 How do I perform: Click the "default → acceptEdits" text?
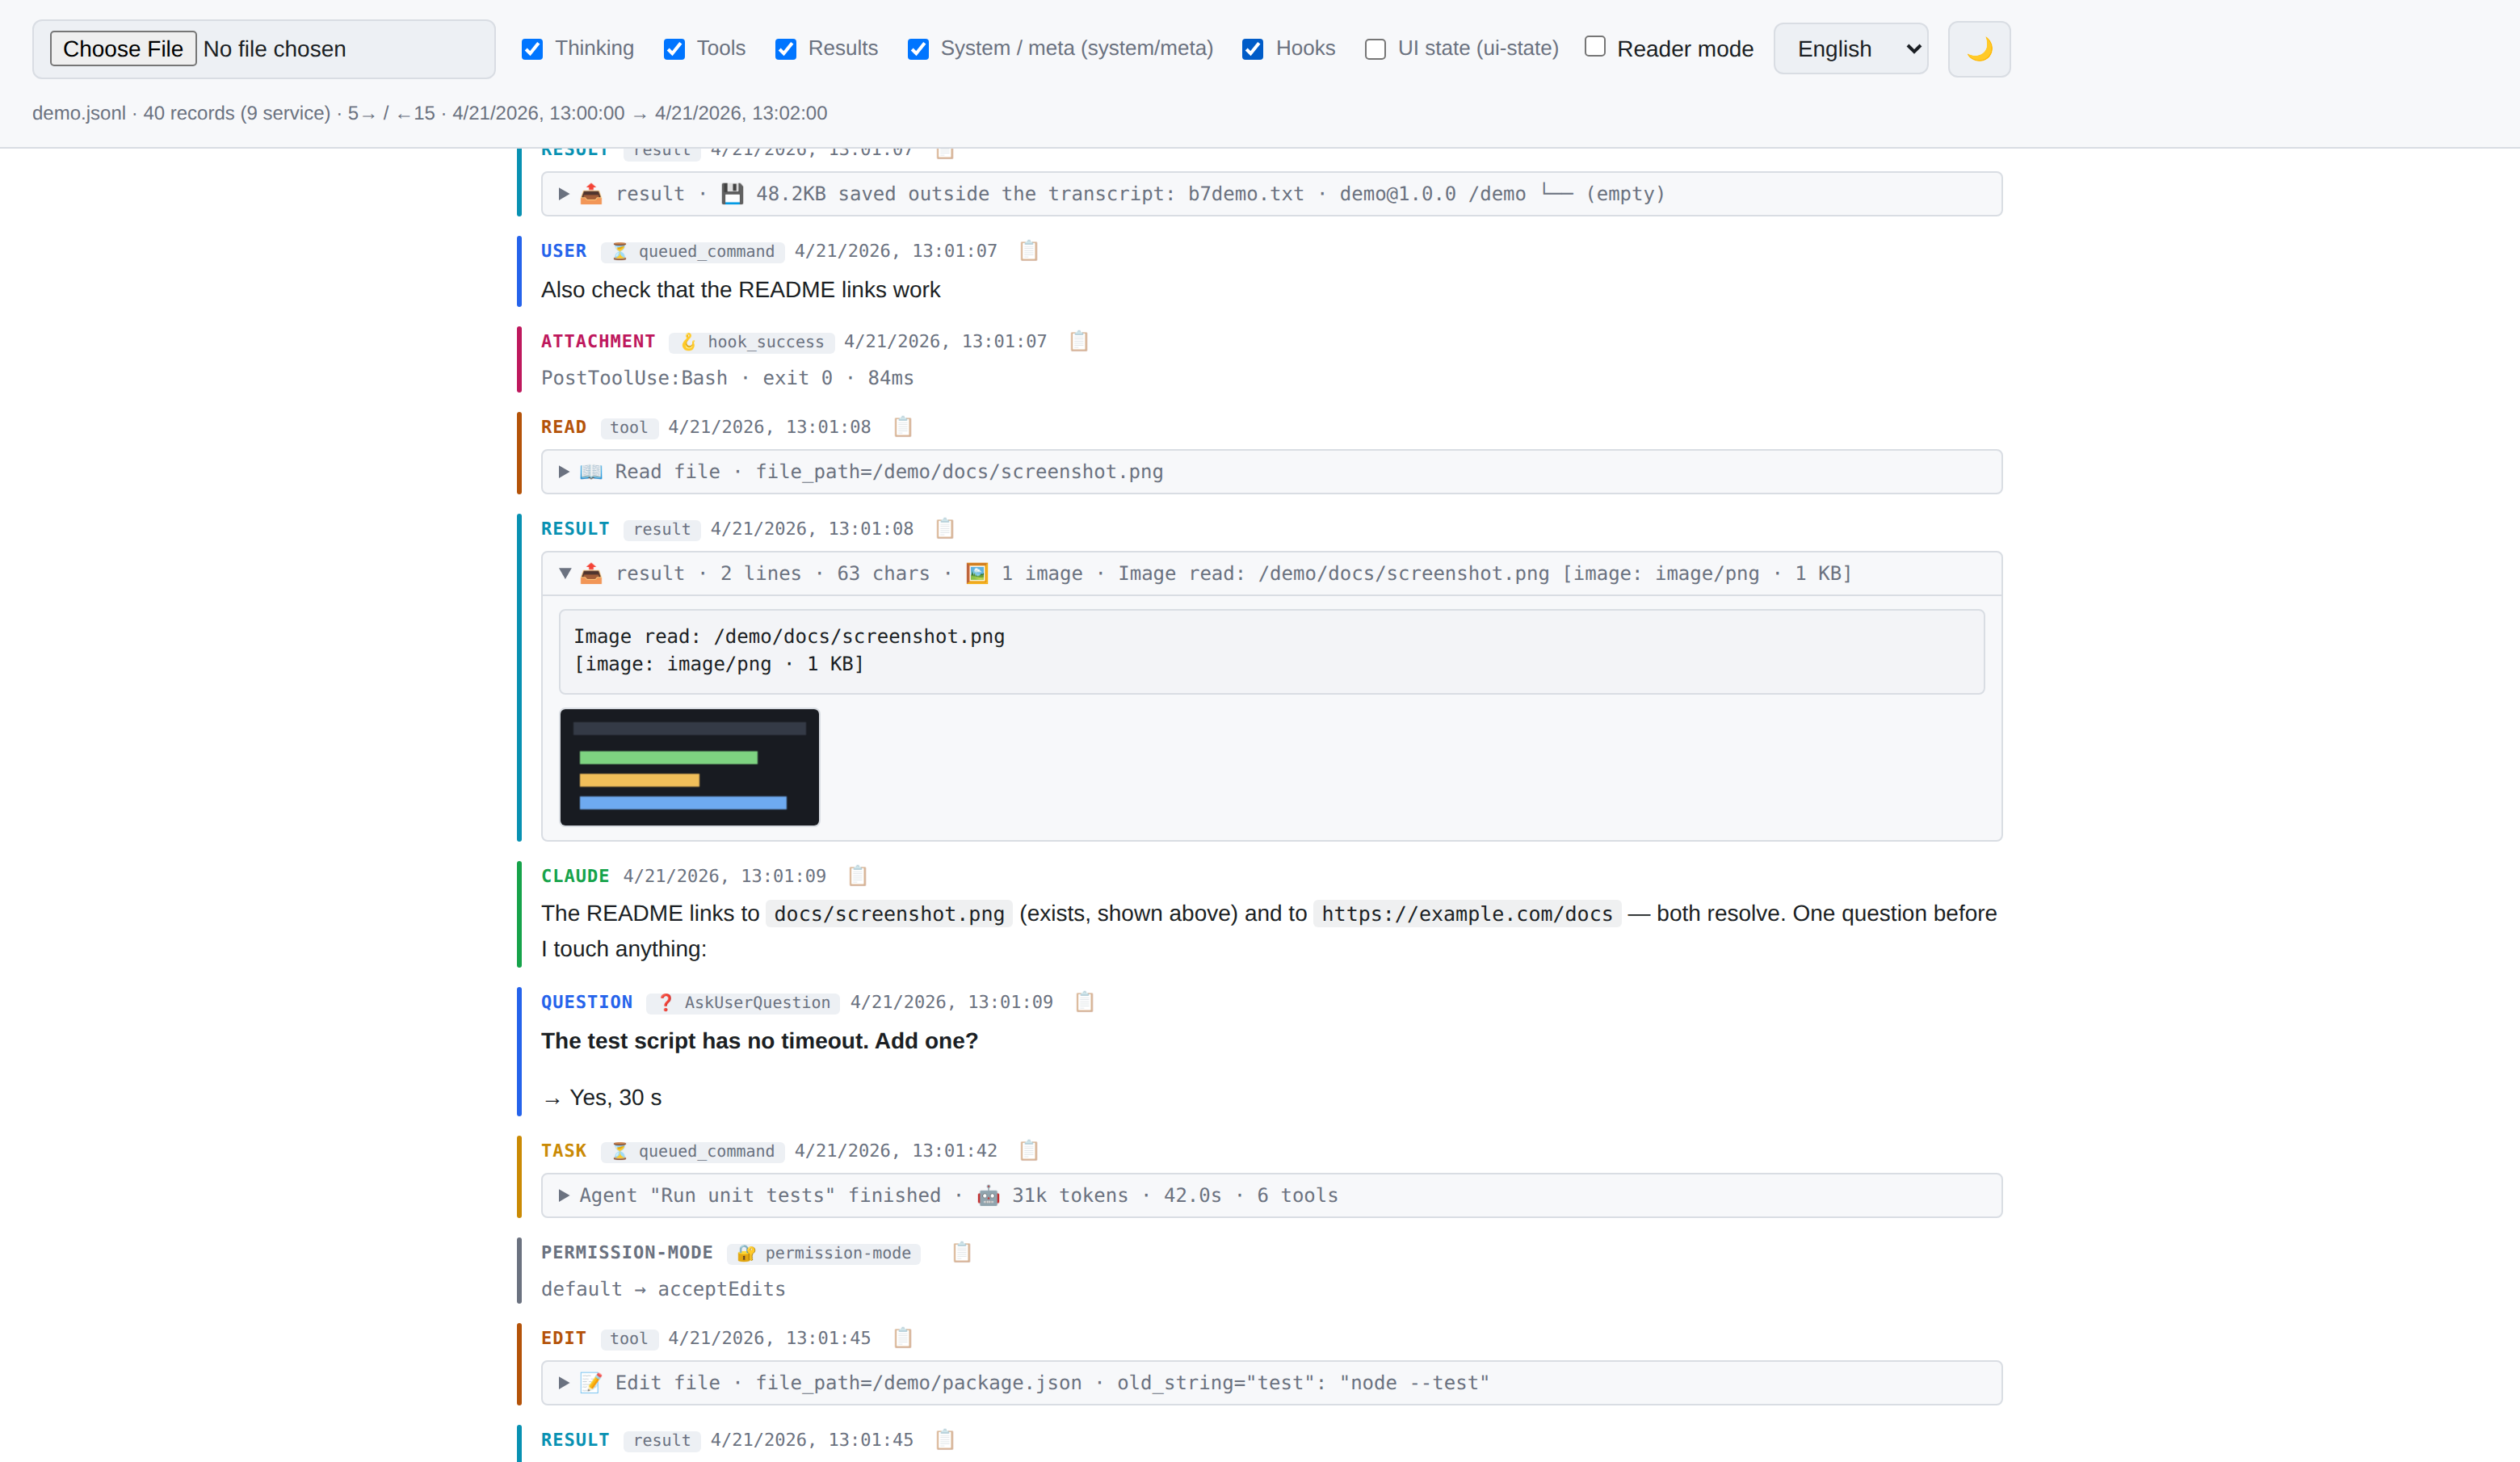pos(663,1289)
